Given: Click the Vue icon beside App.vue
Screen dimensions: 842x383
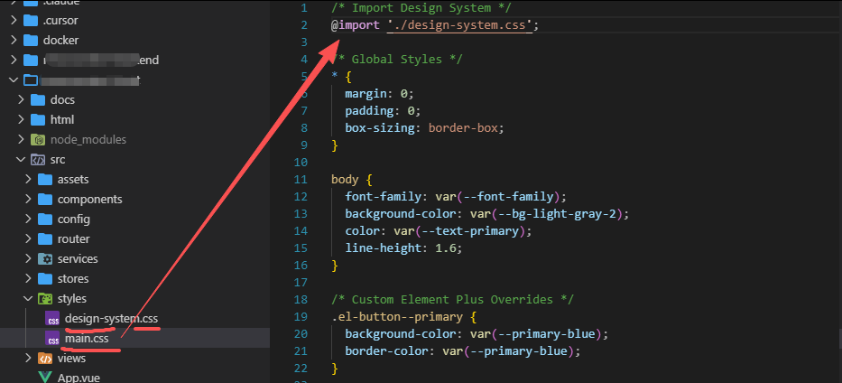Looking at the screenshot, I should pos(45,377).
